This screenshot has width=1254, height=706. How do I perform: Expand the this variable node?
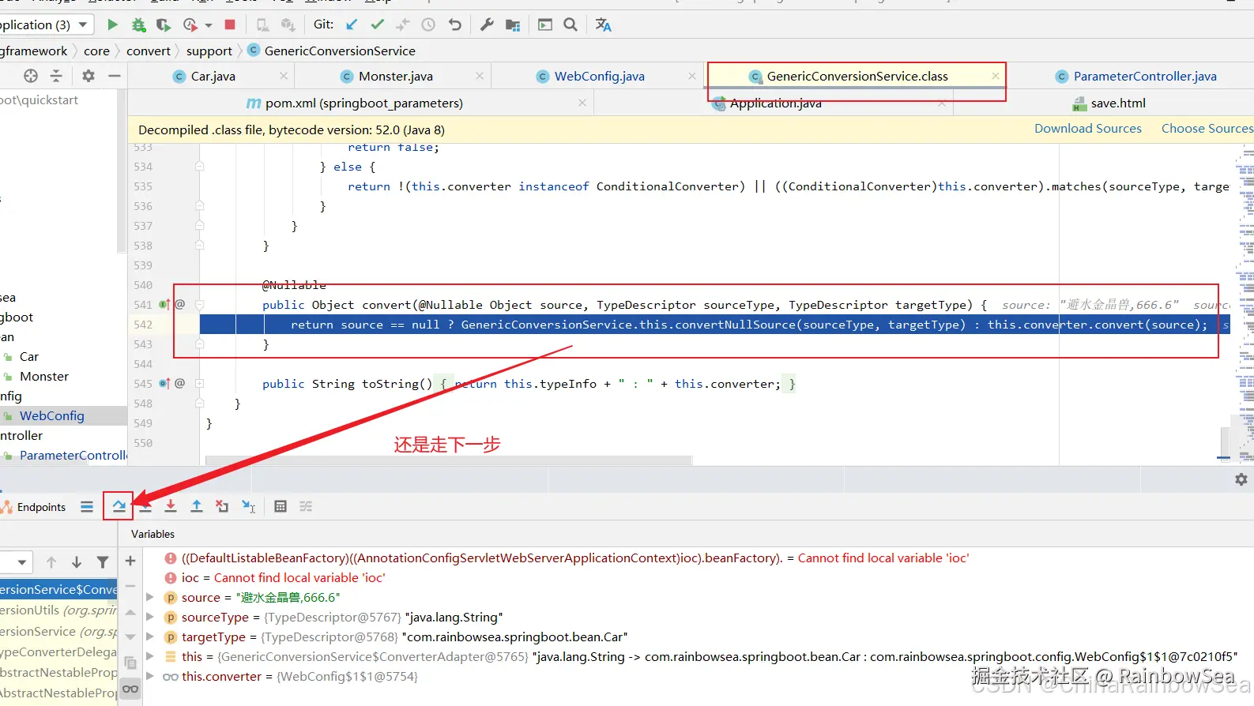coord(149,656)
